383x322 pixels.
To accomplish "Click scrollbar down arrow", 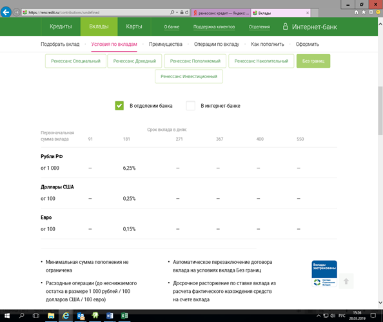I will pos(380,303).
